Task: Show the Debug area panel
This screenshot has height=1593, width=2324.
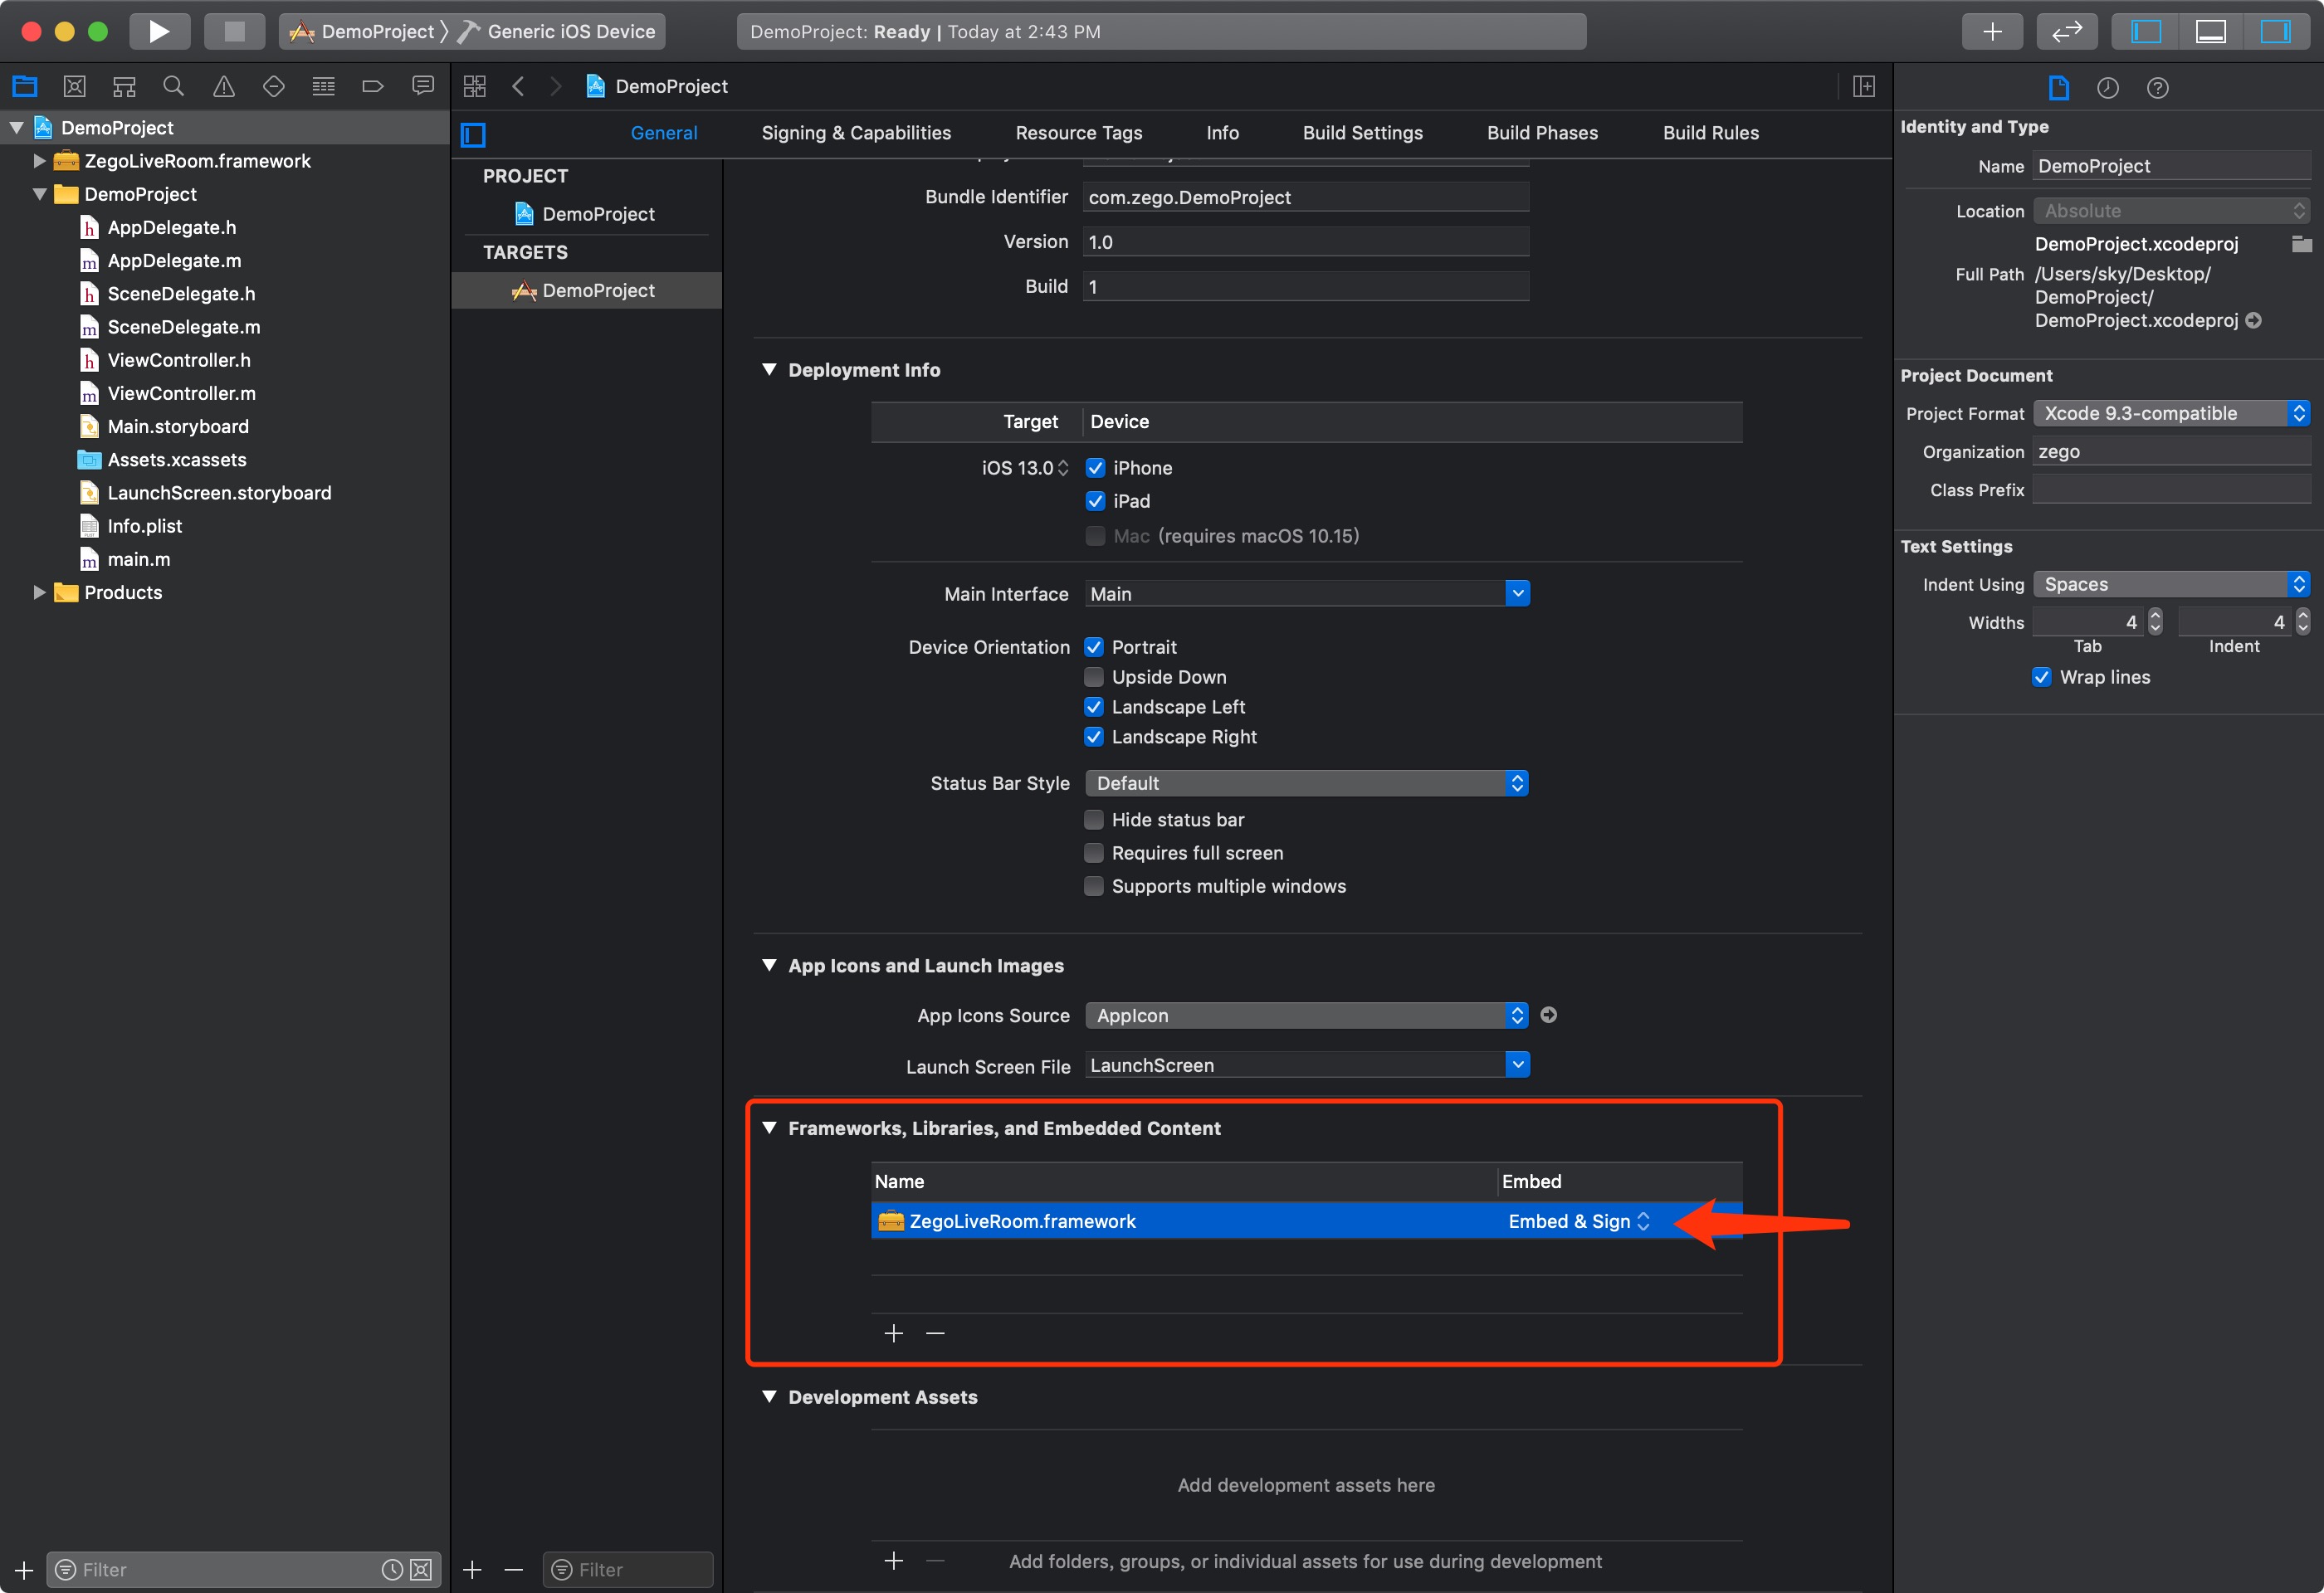Action: coord(2210,31)
